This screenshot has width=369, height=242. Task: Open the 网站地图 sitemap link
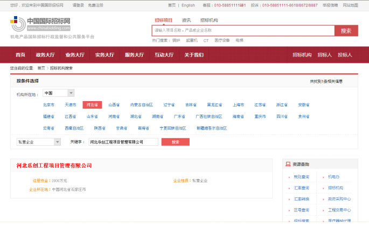click(350, 5)
